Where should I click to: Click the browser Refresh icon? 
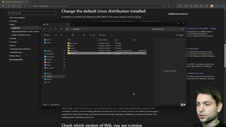14,6
